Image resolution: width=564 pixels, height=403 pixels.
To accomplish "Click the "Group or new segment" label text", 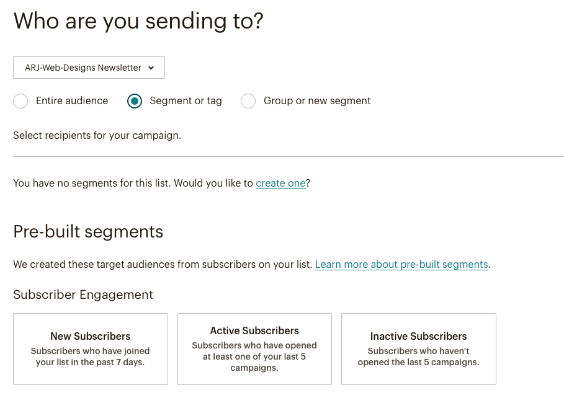I will (x=317, y=101).
